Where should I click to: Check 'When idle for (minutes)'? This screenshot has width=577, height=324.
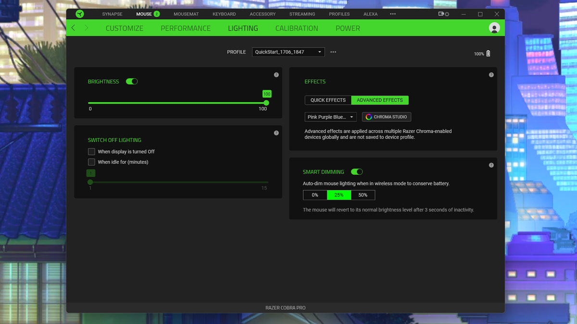(91, 162)
